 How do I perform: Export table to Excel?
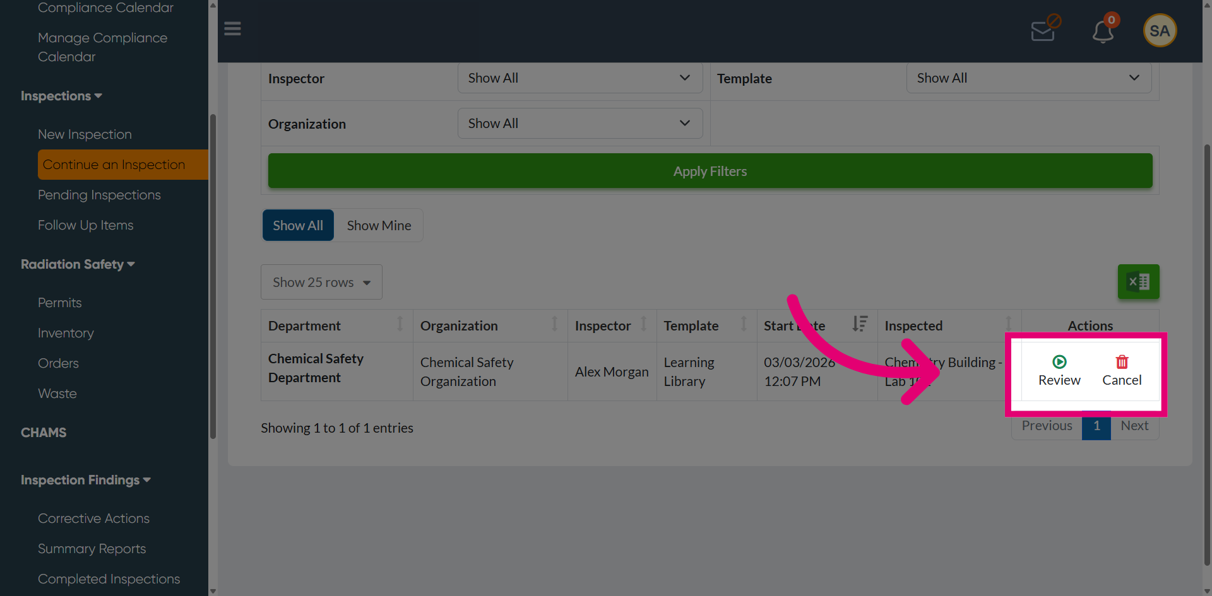tap(1138, 281)
